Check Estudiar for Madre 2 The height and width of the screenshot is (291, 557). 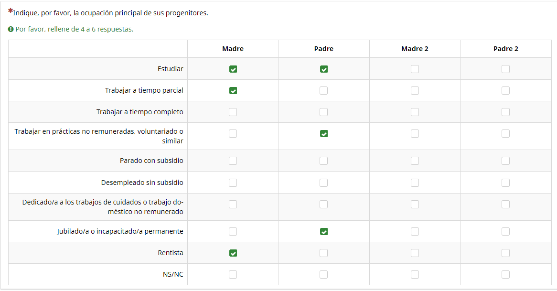pyautogui.click(x=415, y=69)
